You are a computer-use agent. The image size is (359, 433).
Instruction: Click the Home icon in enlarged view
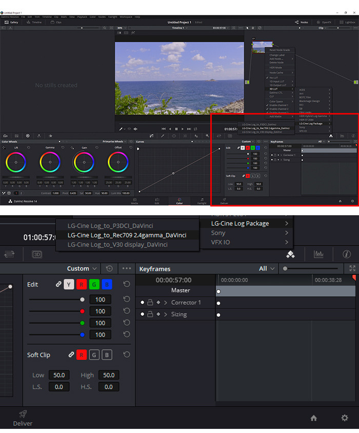(x=313, y=418)
